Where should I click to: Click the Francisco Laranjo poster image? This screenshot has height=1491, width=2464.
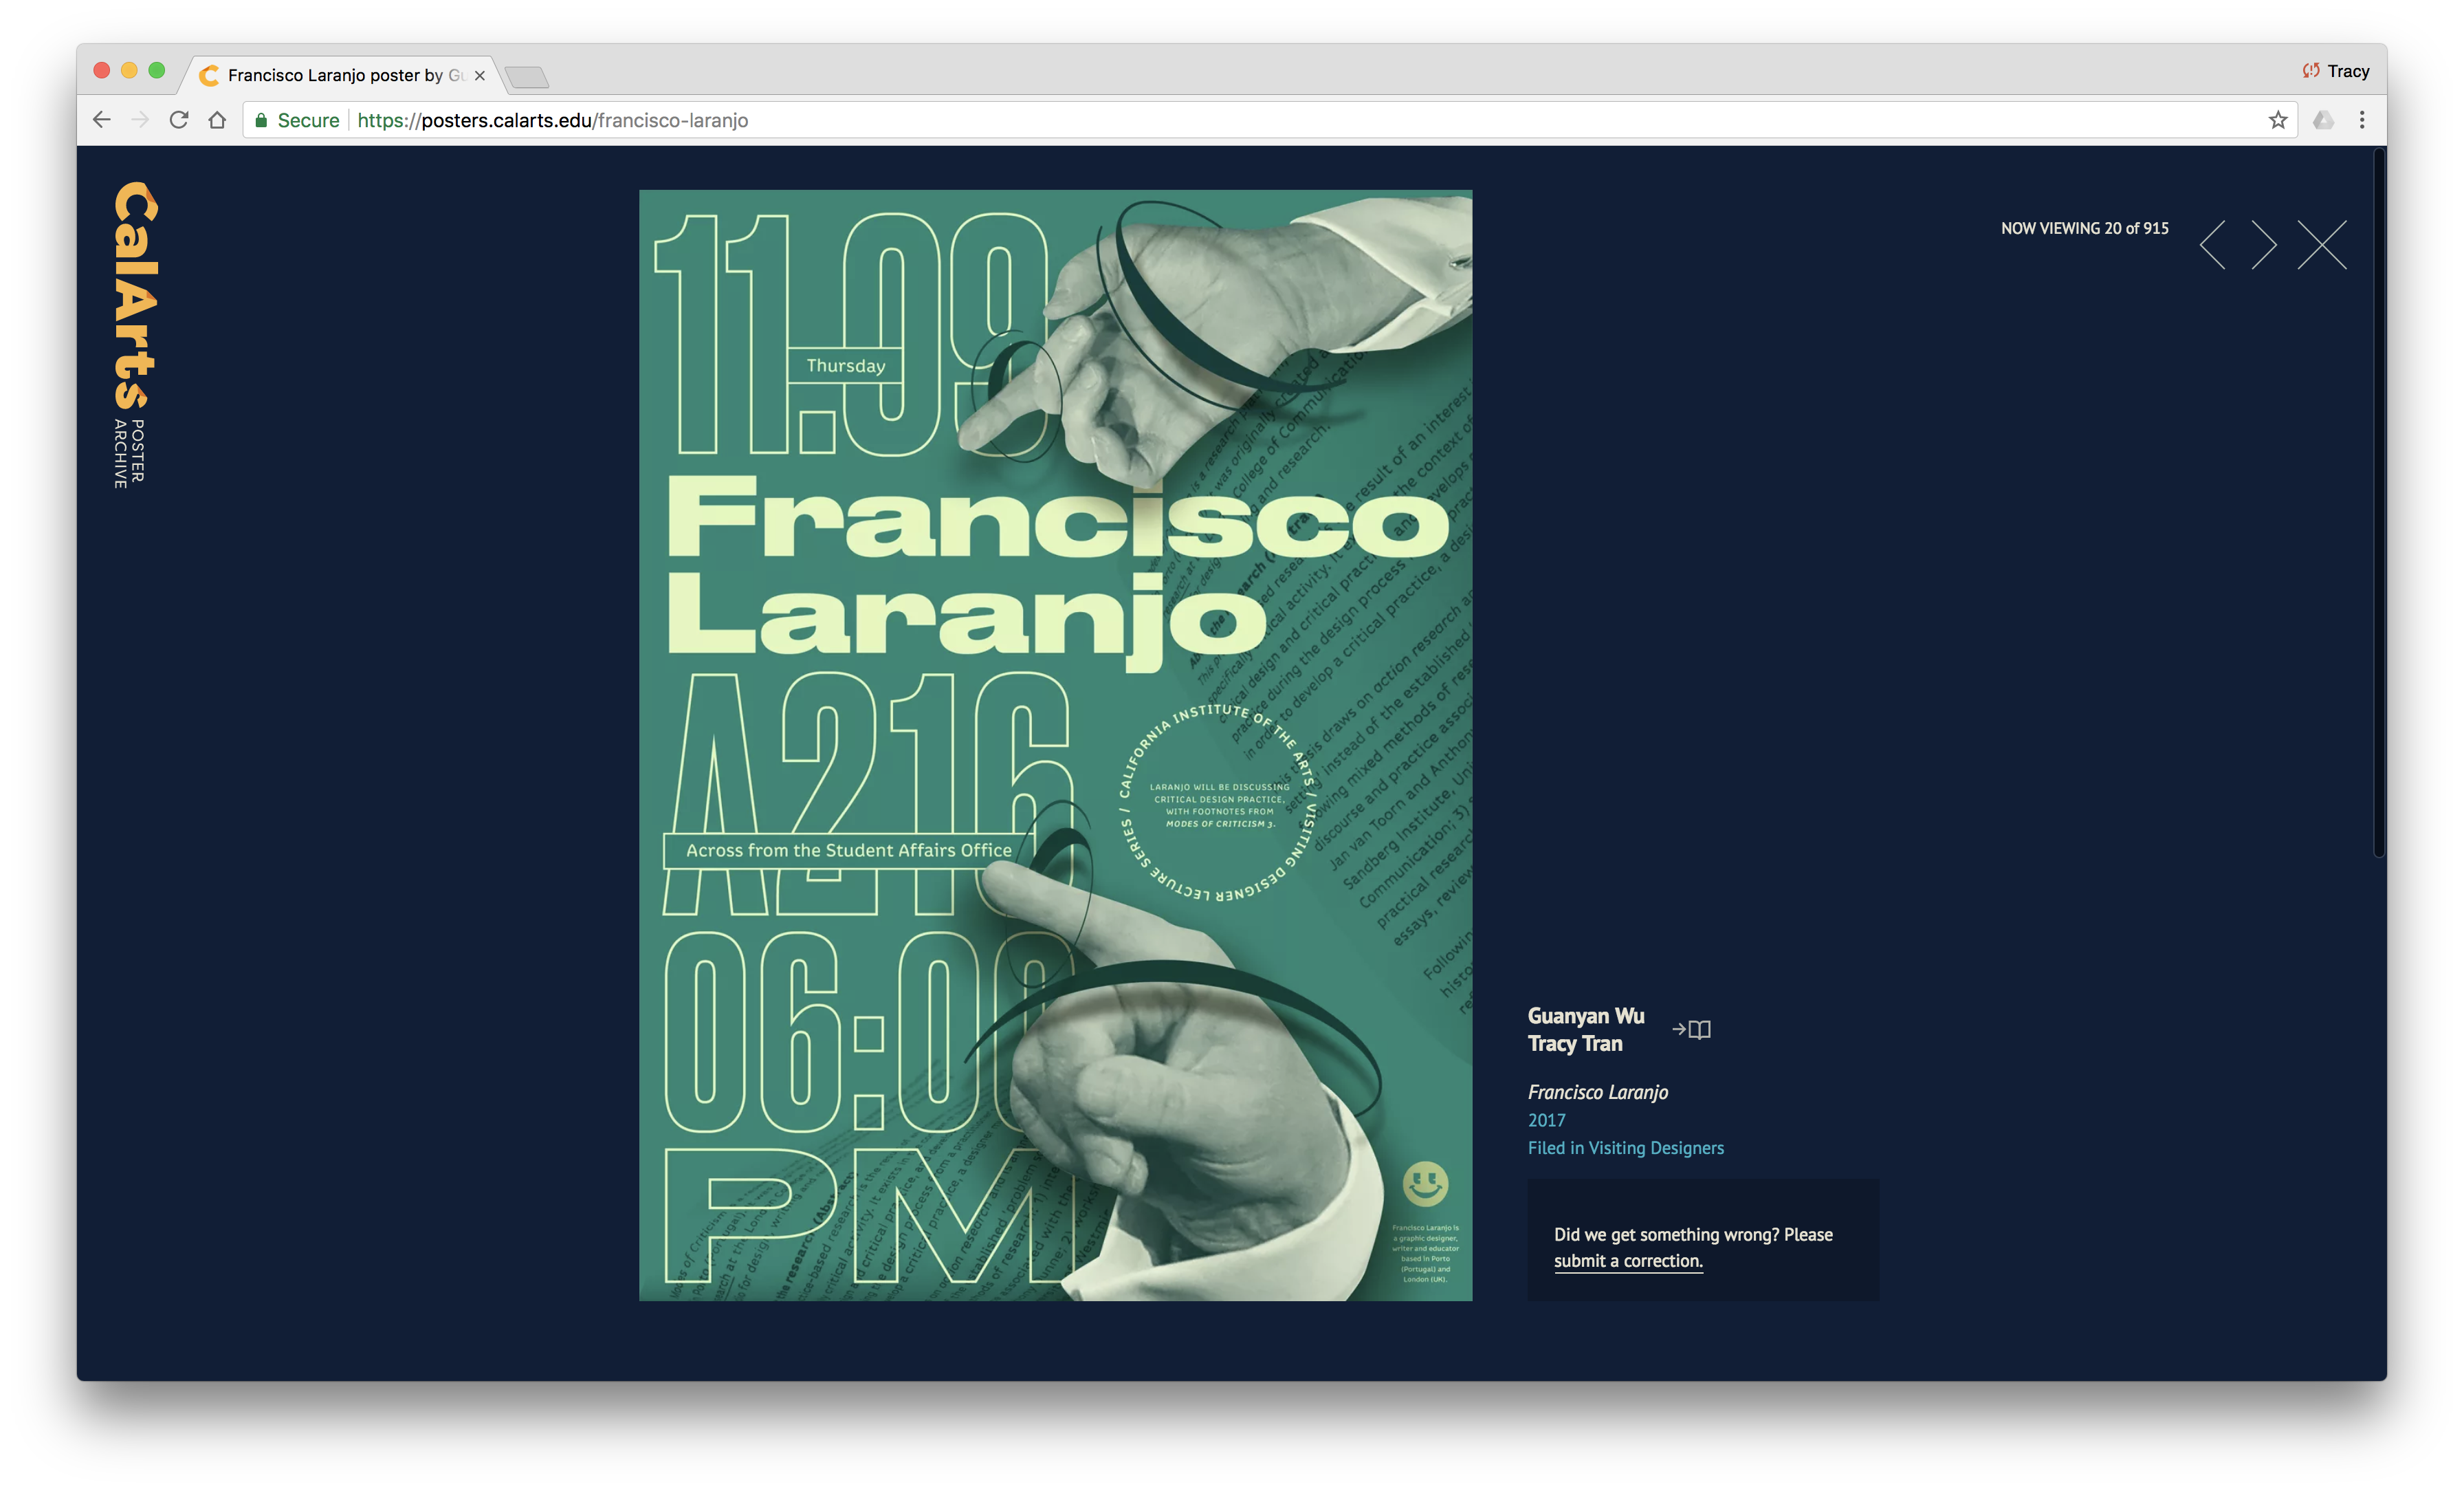[x=1055, y=745]
